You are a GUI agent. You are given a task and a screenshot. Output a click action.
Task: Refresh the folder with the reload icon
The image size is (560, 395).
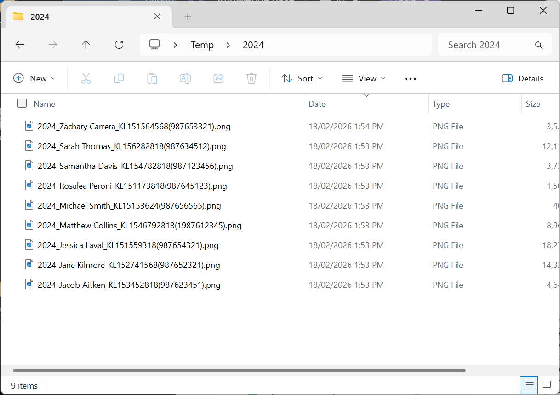(119, 45)
